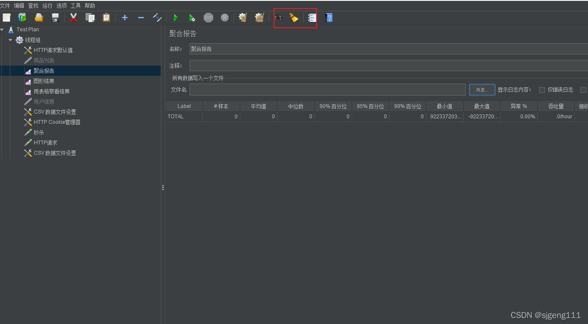
Task: Toggle element enable state icon in toolbar
Action: point(157,18)
